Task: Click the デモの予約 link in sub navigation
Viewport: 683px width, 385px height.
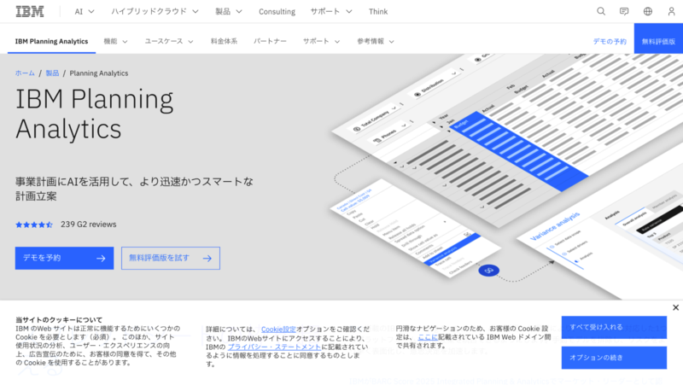Action: point(610,42)
